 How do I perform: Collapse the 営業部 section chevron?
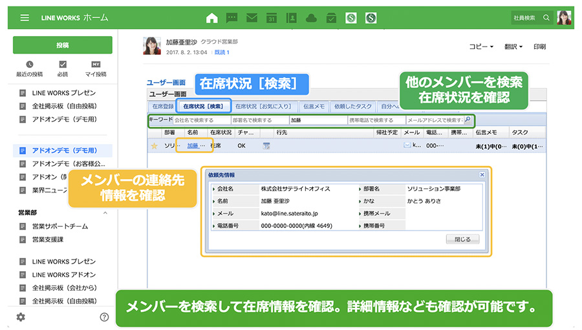tap(105, 213)
